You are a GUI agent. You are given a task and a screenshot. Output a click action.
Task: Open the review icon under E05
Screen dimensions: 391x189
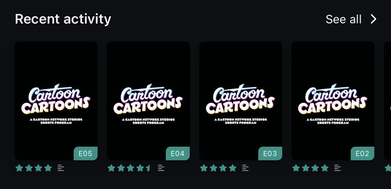(x=61, y=168)
